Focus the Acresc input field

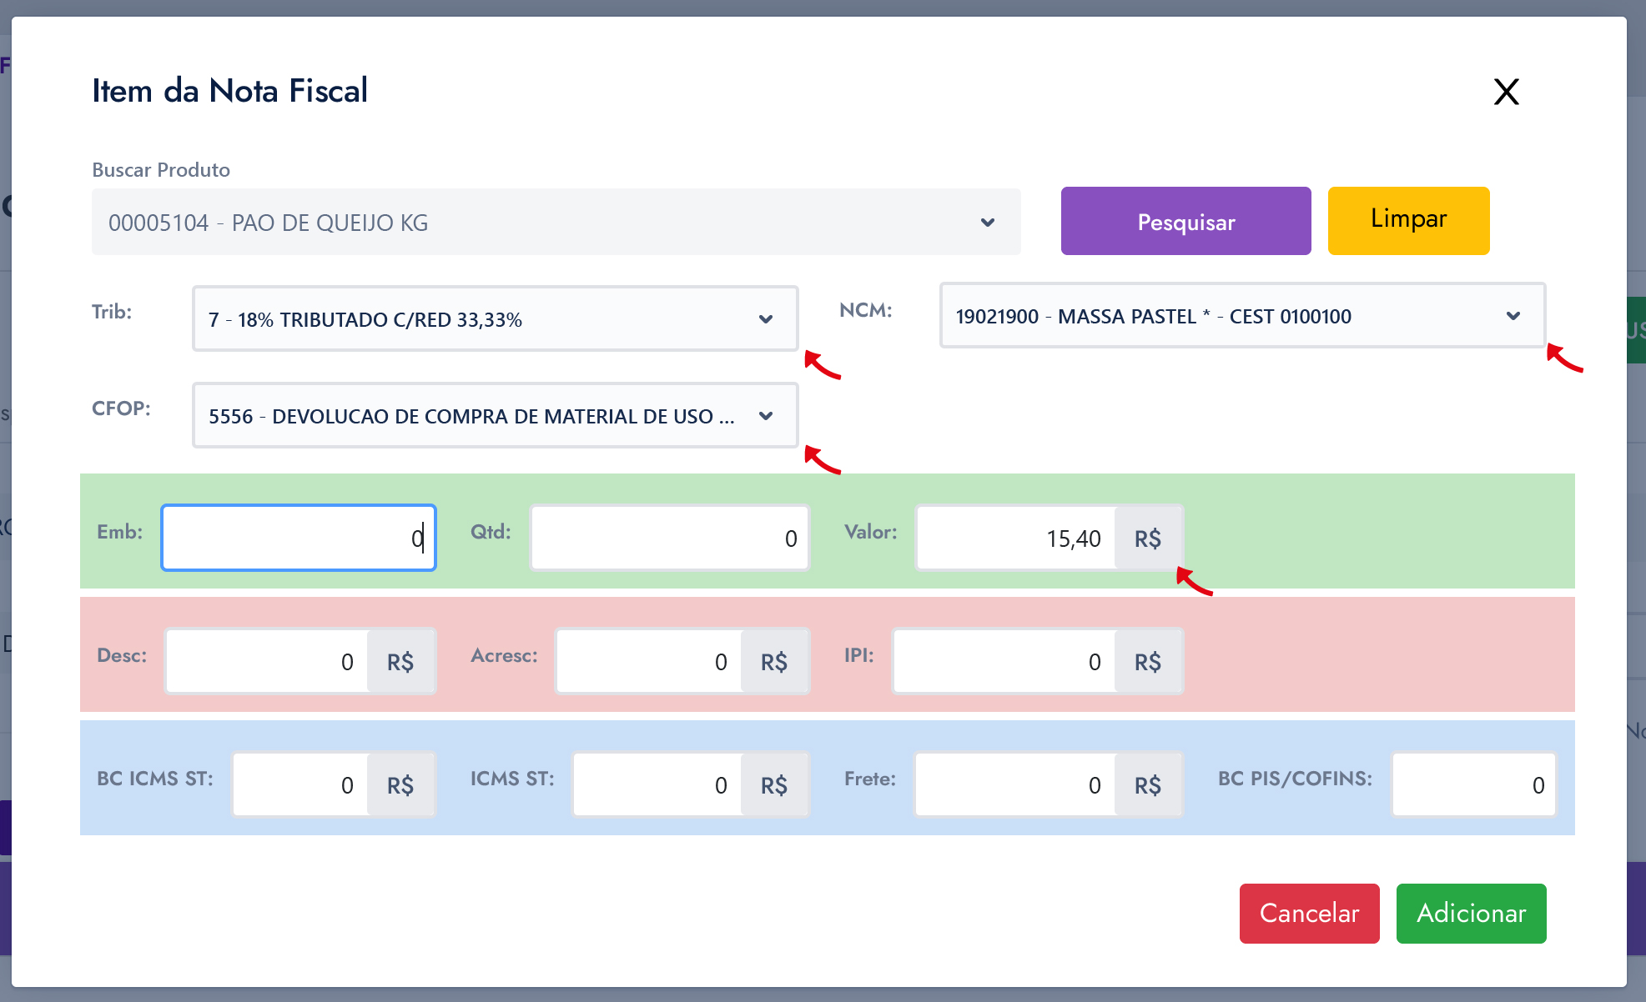pyautogui.click(x=649, y=662)
